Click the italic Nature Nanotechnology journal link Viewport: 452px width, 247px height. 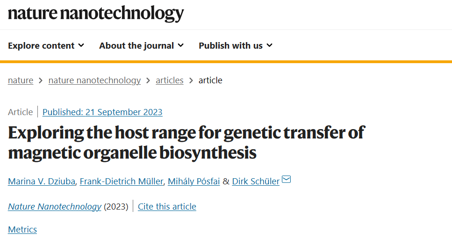tap(55, 207)
